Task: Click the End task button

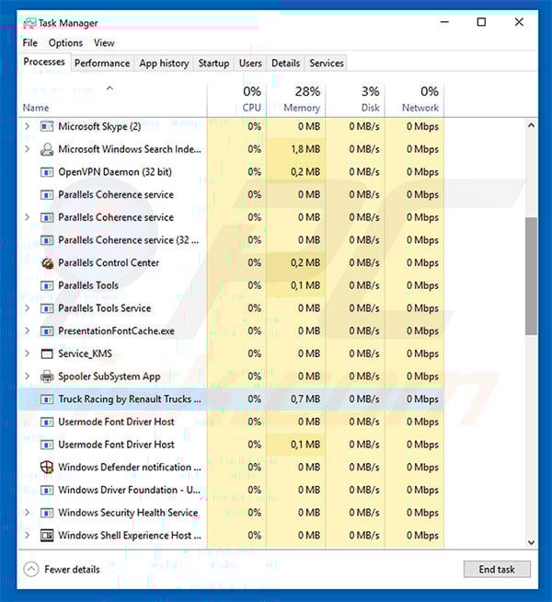Action: coord(497,570)
